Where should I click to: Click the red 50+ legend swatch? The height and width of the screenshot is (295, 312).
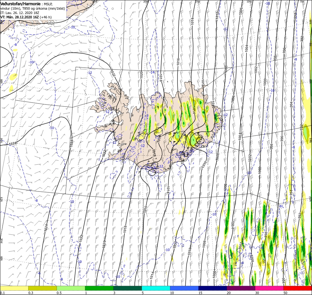click(298, 288)
